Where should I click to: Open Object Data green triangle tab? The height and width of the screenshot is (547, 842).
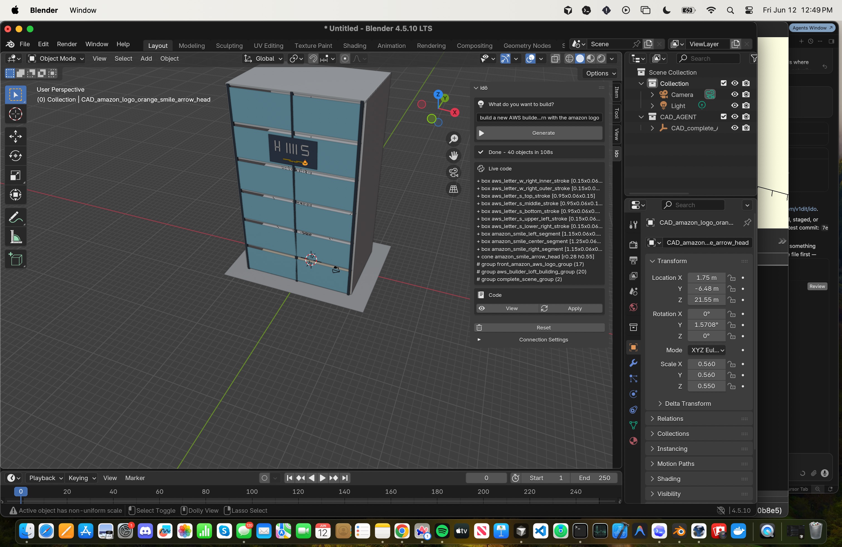point(633,425)
